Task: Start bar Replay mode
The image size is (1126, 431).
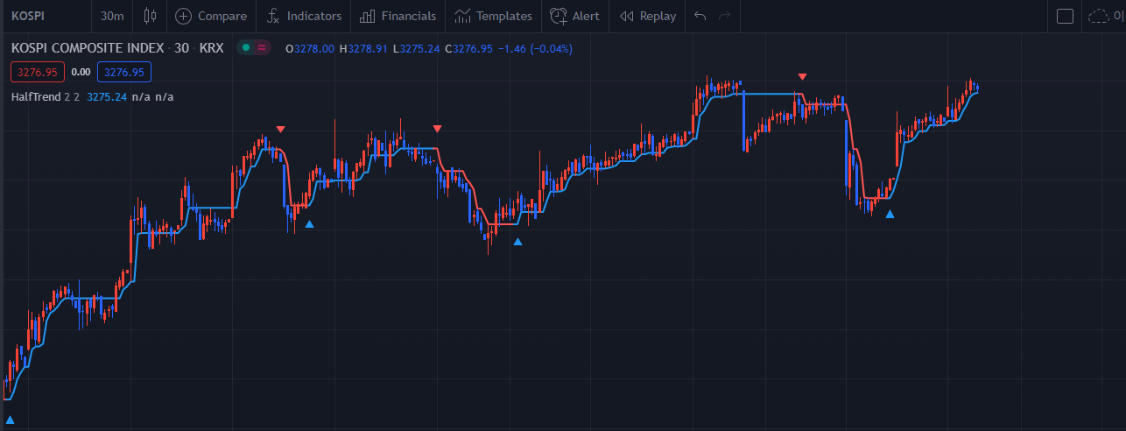Action: click(648, 16)
